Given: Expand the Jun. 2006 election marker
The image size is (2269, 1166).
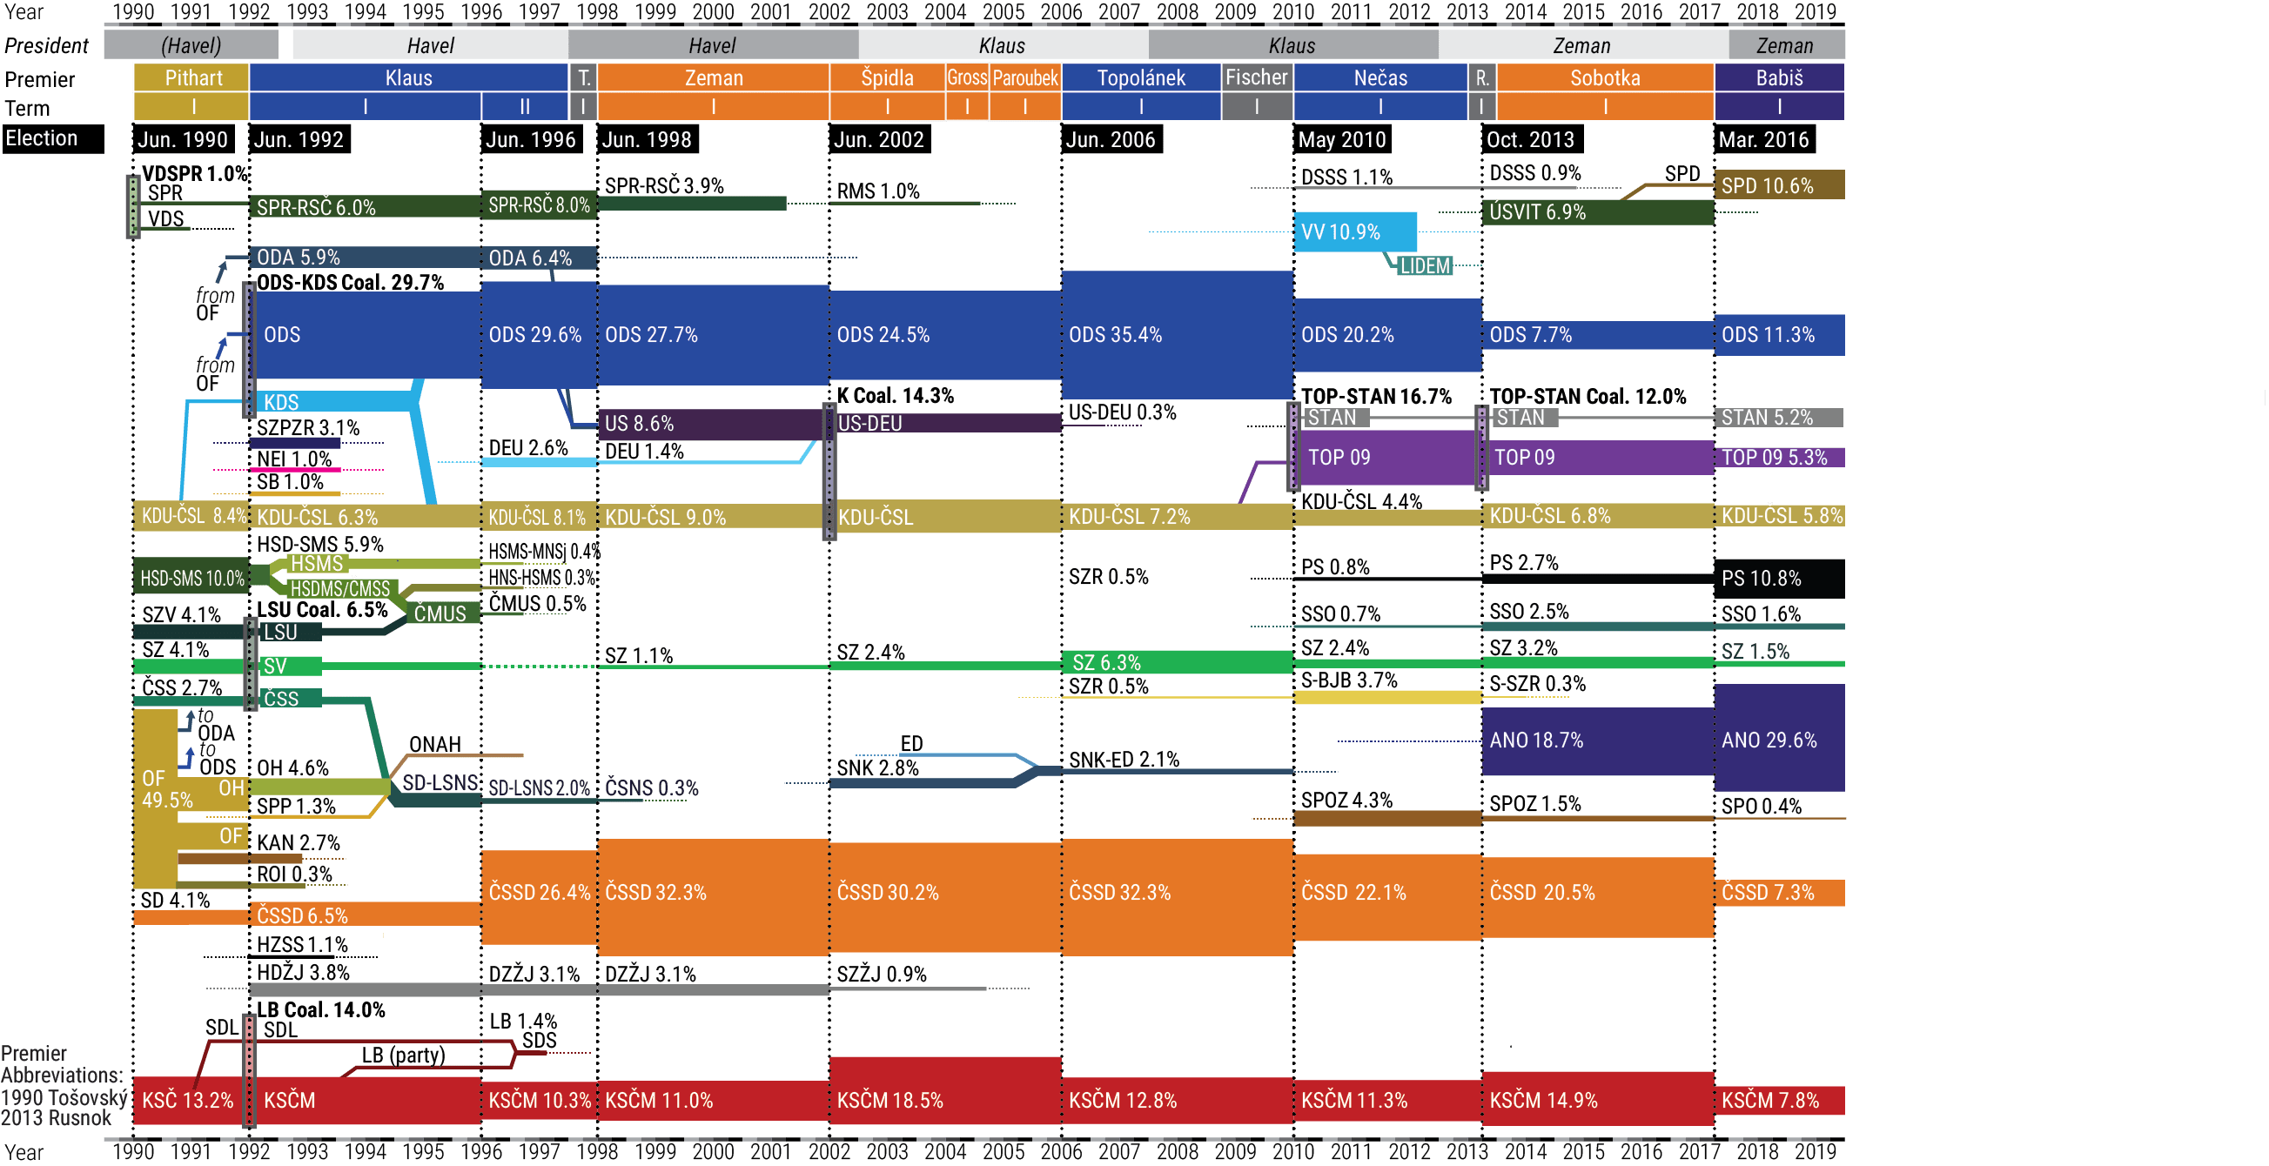Looking at the screenshot, I should [1112, 138].
